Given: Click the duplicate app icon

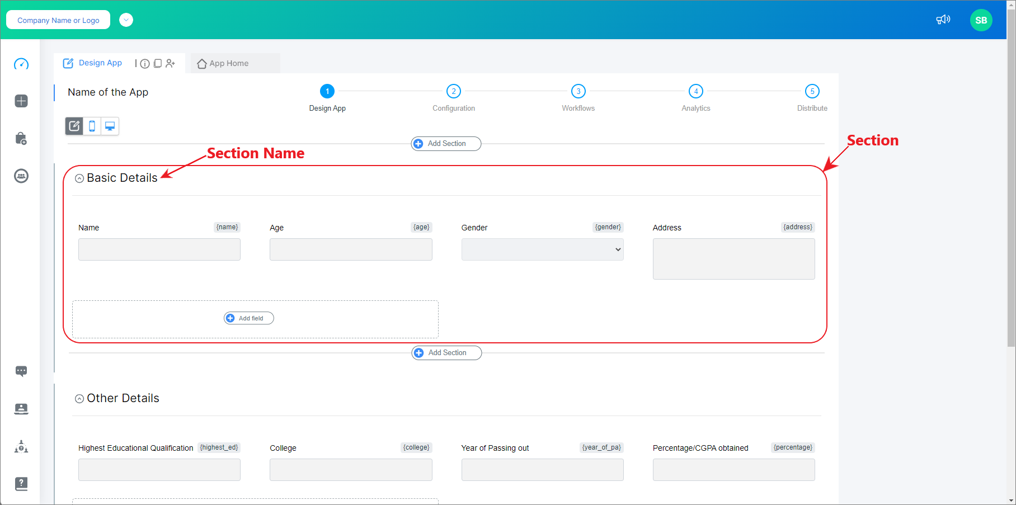Looking at the screenshot, I should (157, 63).
